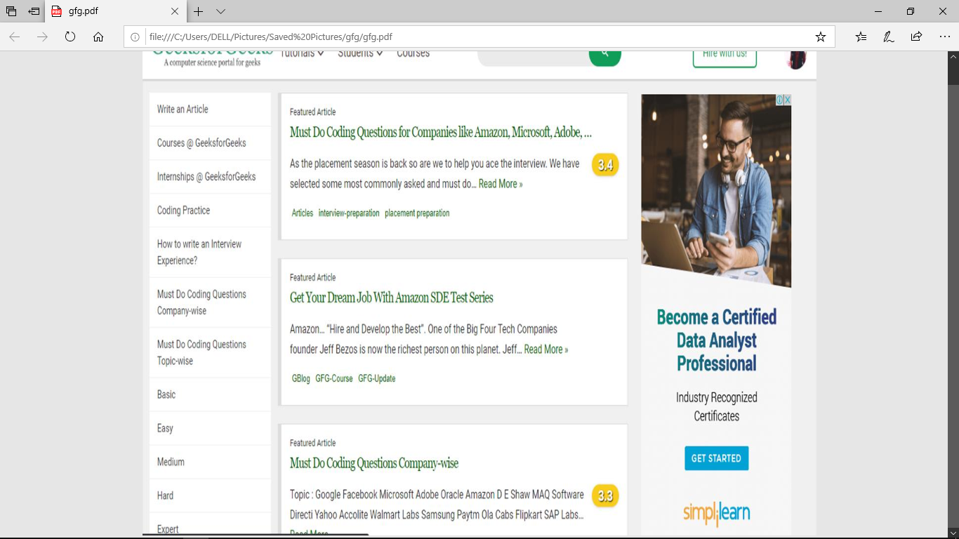Set these tabs aside
This screenshot has width=959, height=539.
tap(34, 11)
